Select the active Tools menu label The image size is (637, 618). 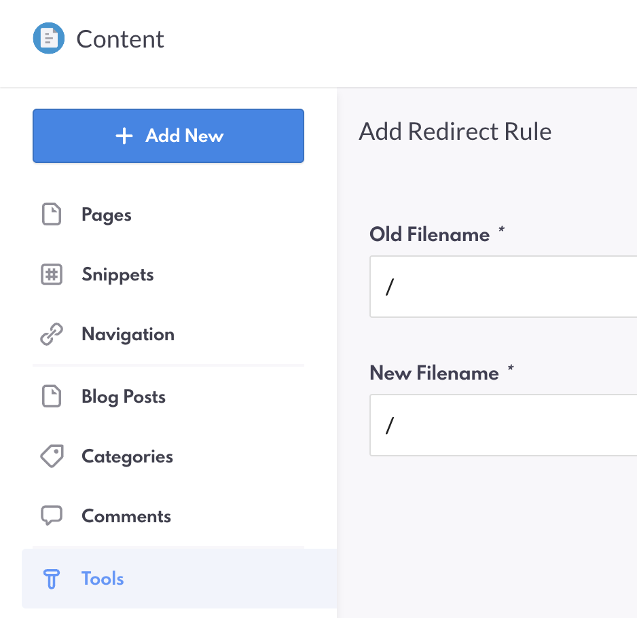103,579
